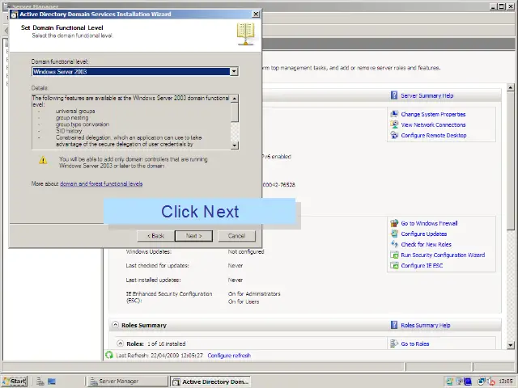
Task: Collapse the Roles 1 of 16 installed subsection
Action: [x=121, y=343]
